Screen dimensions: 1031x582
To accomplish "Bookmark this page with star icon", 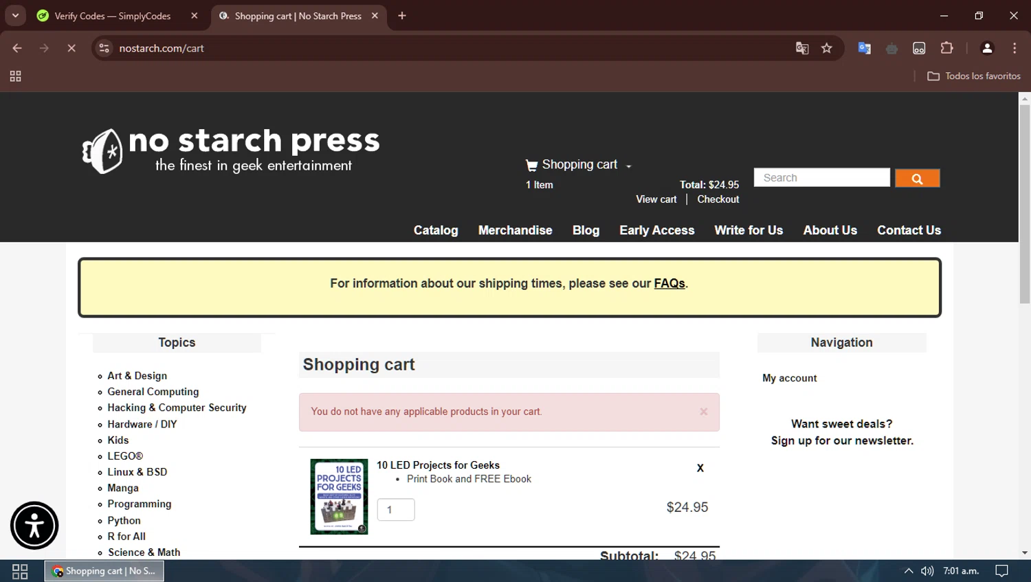I will coord(827,48).
